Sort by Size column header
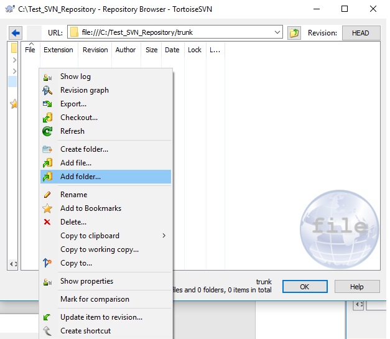The height and width of the screenshot is (339, 390). click(x=152, y=50)
